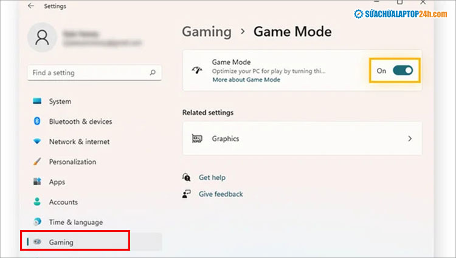Open the Graphics related settings row
Image resolution: width=456 pixels, height=258 pixels.
tap(302, 138)
